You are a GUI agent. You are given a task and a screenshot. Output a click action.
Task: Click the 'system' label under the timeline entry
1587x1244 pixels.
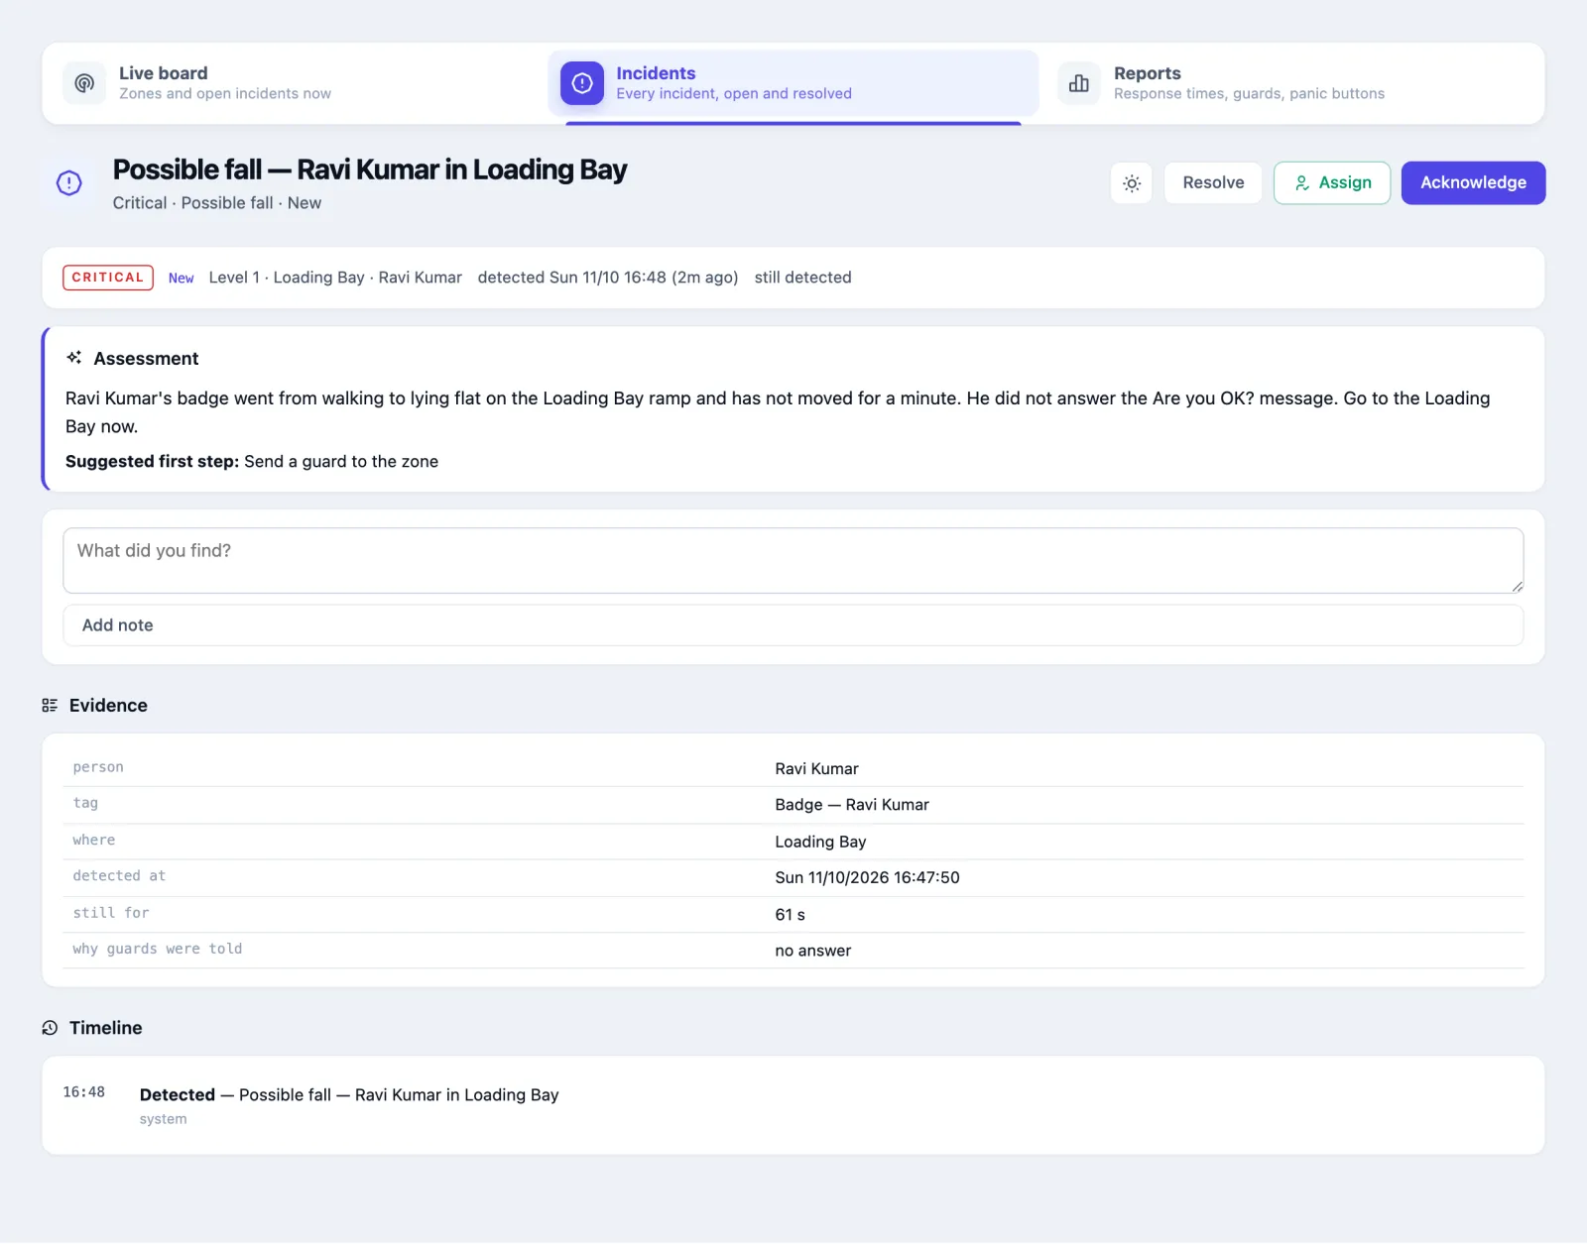[x=163, y=1119]
